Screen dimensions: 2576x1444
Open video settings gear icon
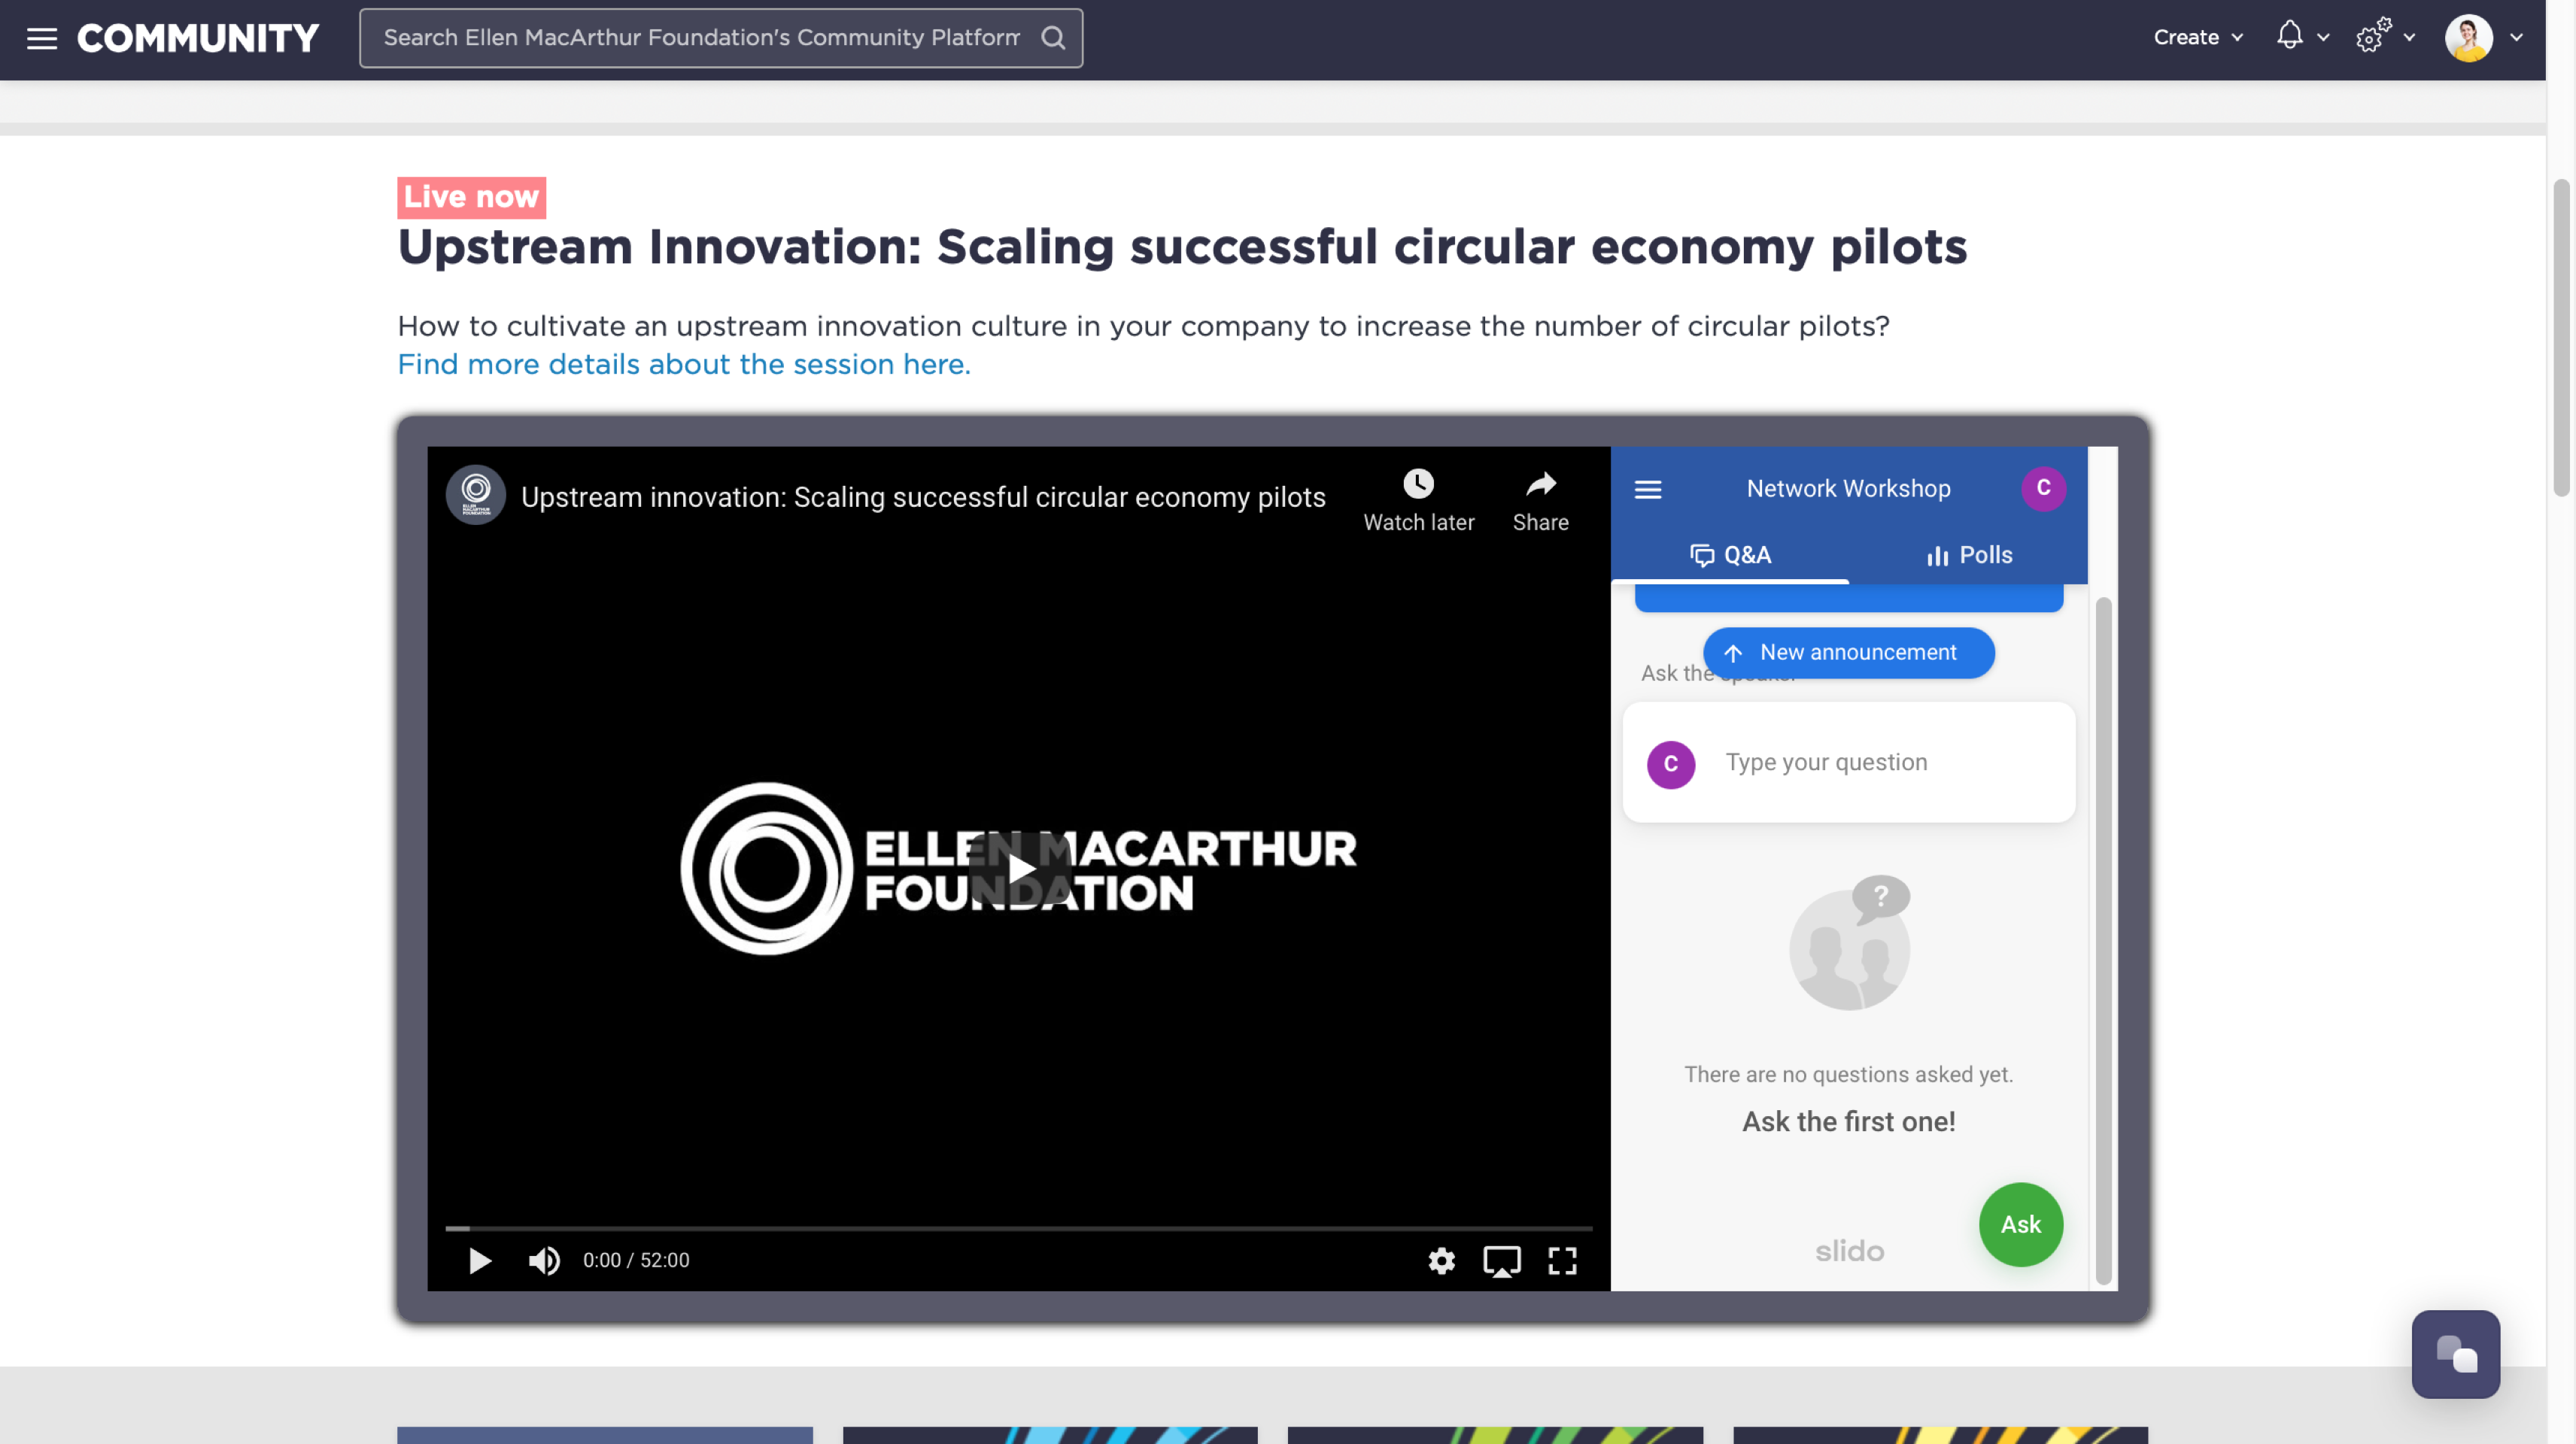(x=1441, y=1260)
